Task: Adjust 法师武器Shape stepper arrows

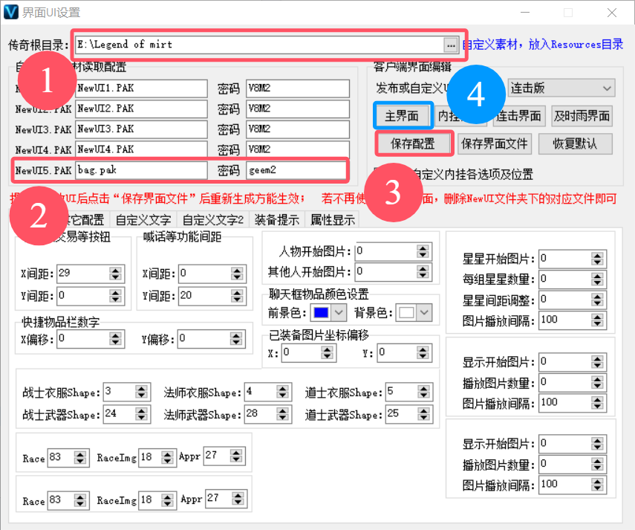Action: [x=283, y=414]
